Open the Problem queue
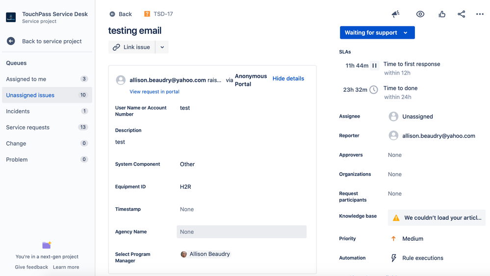Viewport: 490px width, 276px height. click(x=47, y=159)
